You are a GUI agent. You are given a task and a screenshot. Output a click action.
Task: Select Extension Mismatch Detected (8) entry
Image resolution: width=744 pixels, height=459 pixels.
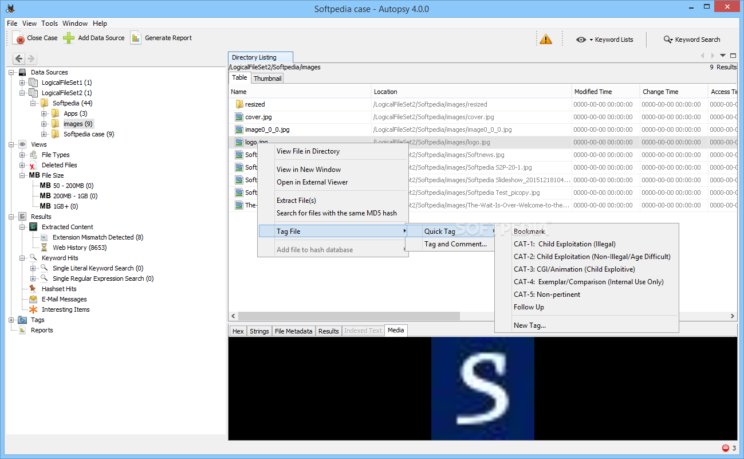[98, 237]
